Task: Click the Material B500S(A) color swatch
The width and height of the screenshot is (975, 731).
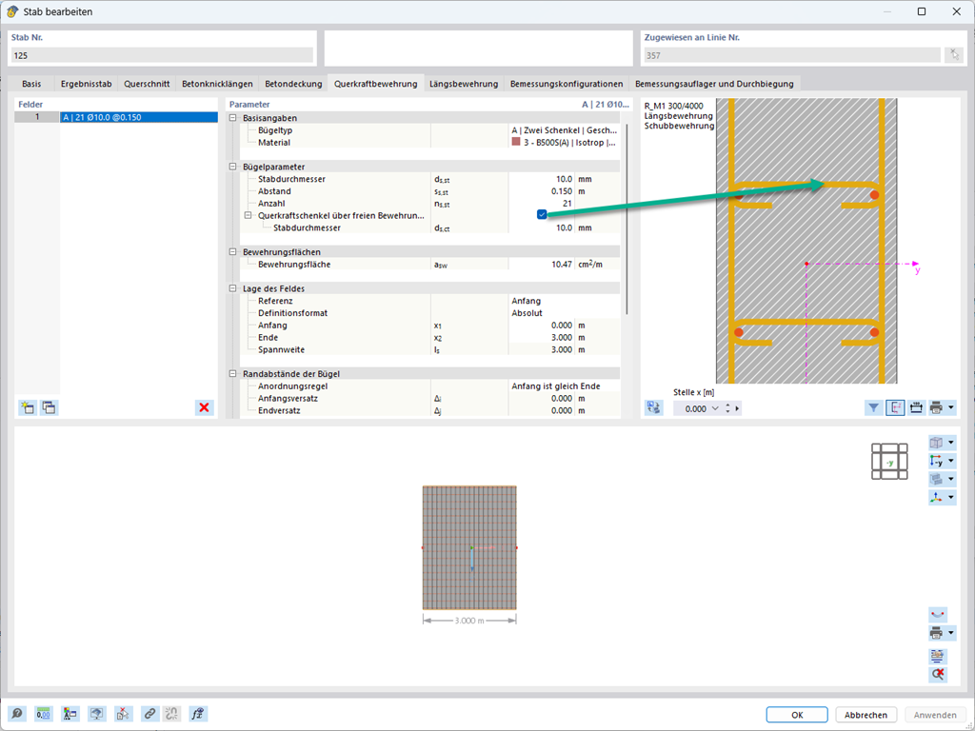Action: click(x=516, y=143)
